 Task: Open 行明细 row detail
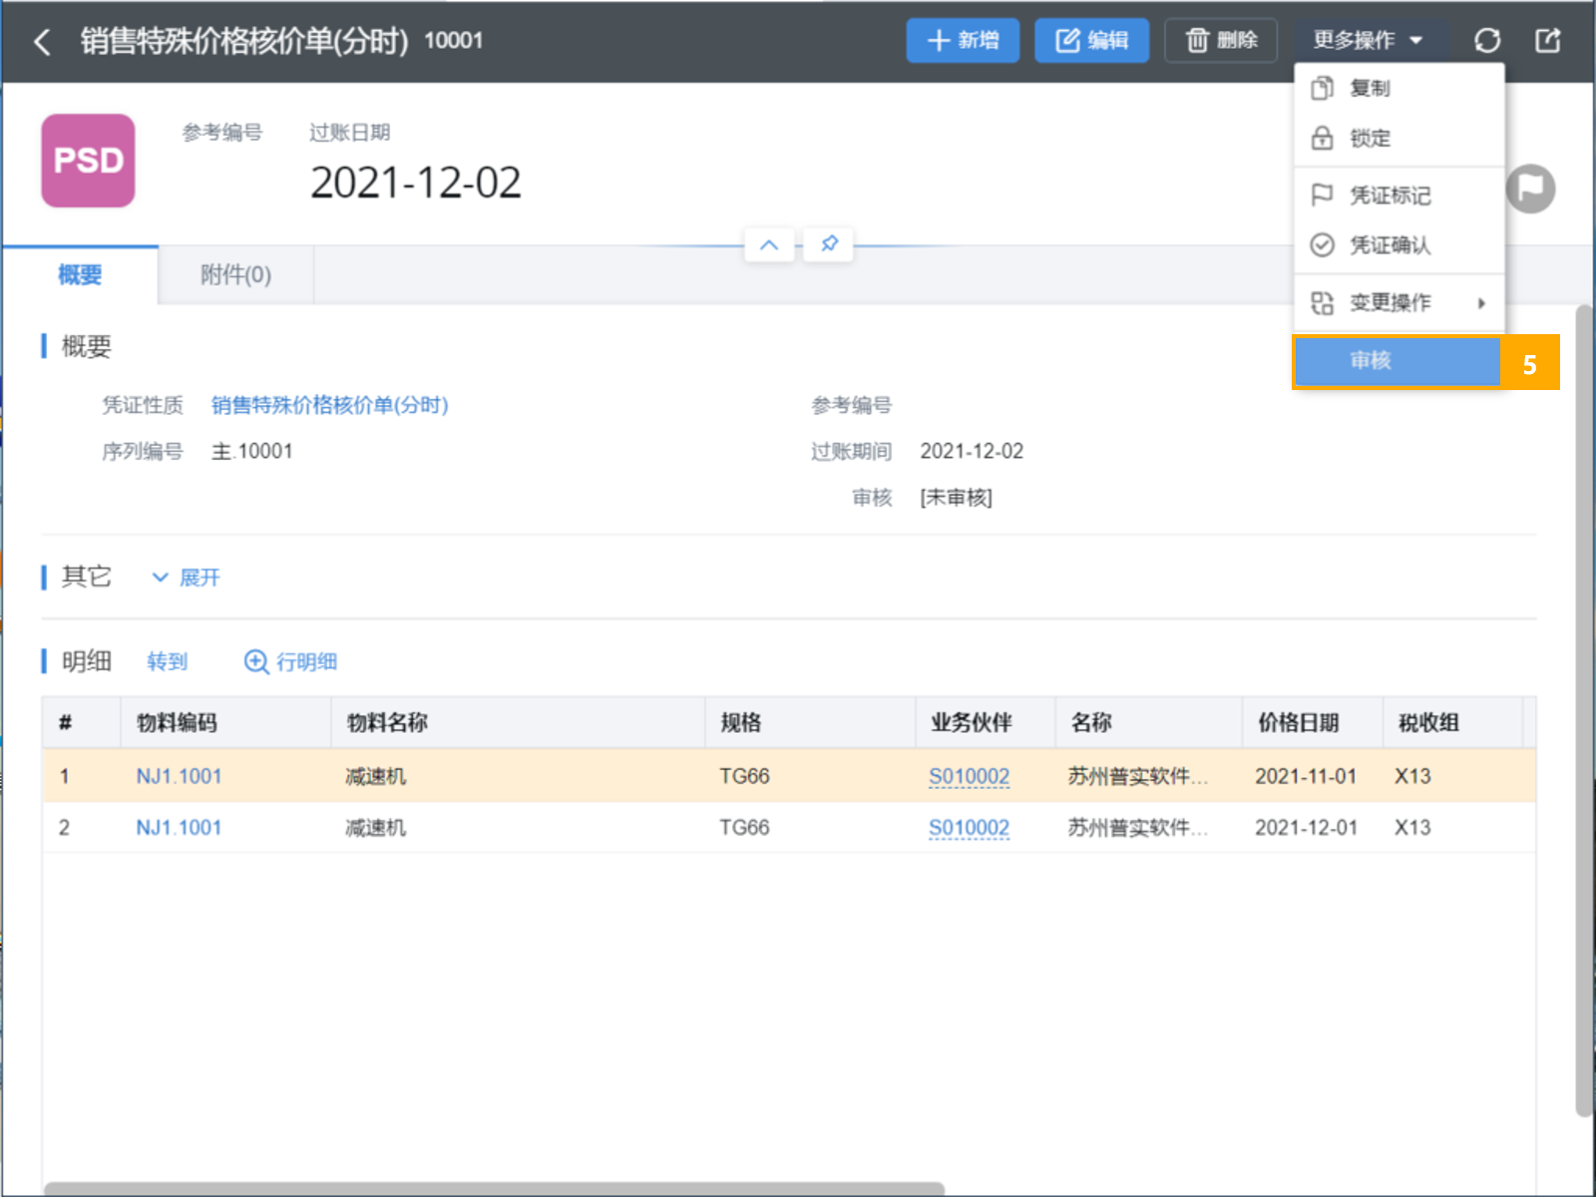click(x=290, y=661)
